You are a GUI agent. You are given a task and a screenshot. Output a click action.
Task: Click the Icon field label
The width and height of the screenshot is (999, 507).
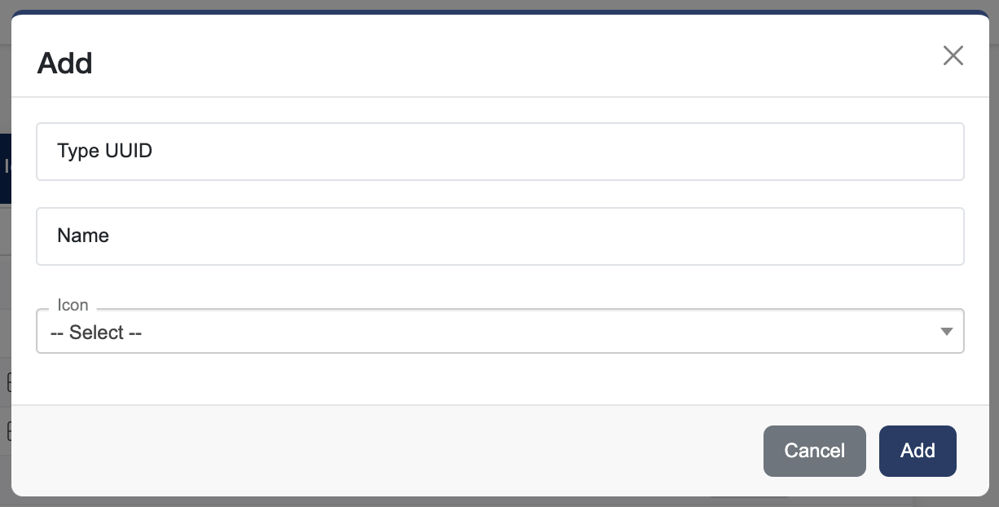pos(73,305)
